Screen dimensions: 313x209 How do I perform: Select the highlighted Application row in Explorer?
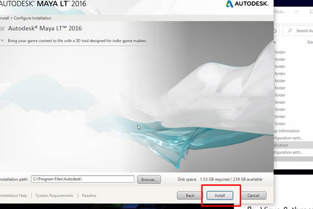(293, 145)
